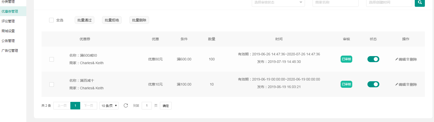The width and height of the screenshot is (434, 122).
Task: Click the 批量删除 button
Action: [x=139, y=20]
